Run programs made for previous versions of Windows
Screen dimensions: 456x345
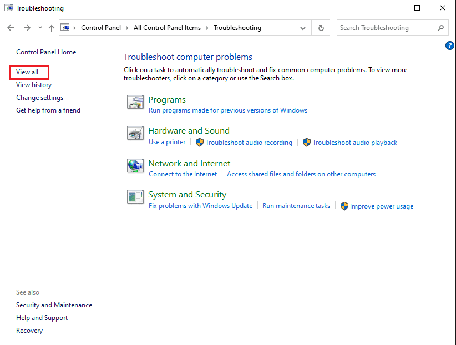(228, 110)
